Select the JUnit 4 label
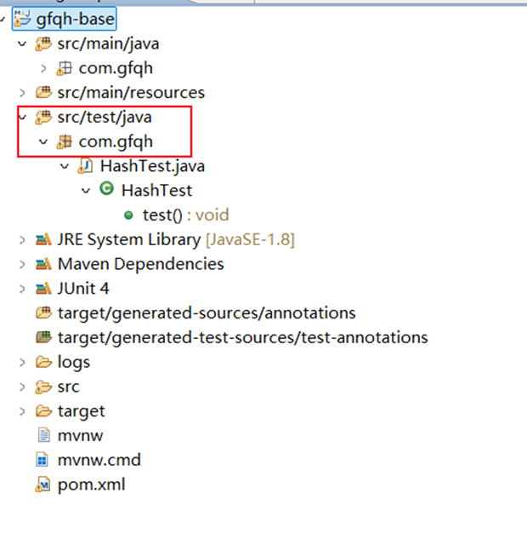Image resolution: width=527 pixels, height=539 pixels. (x=83, y=289)
